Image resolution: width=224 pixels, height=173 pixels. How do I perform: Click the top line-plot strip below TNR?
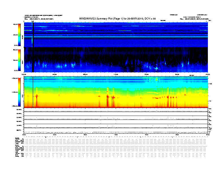point(116,110)
